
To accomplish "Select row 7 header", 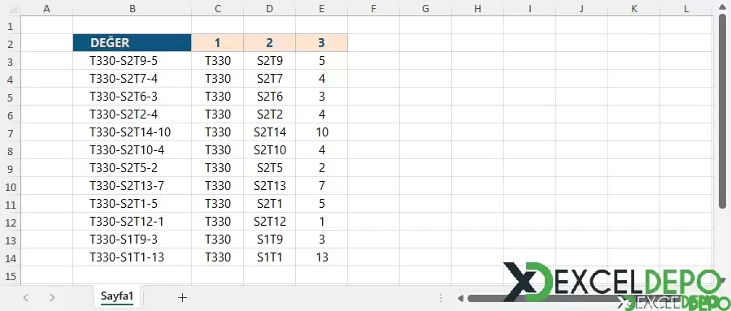I will (11, 132).
